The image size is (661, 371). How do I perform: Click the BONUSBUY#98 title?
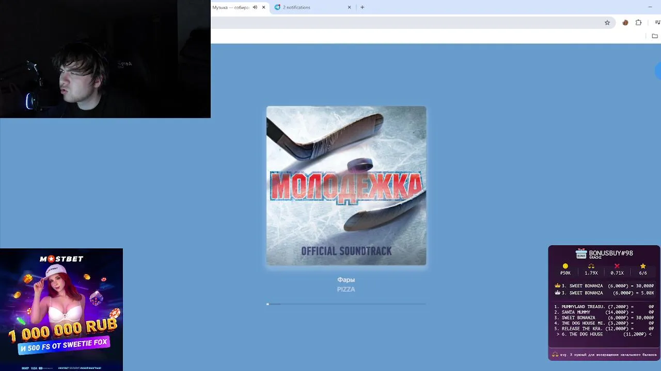click(611, 253)
